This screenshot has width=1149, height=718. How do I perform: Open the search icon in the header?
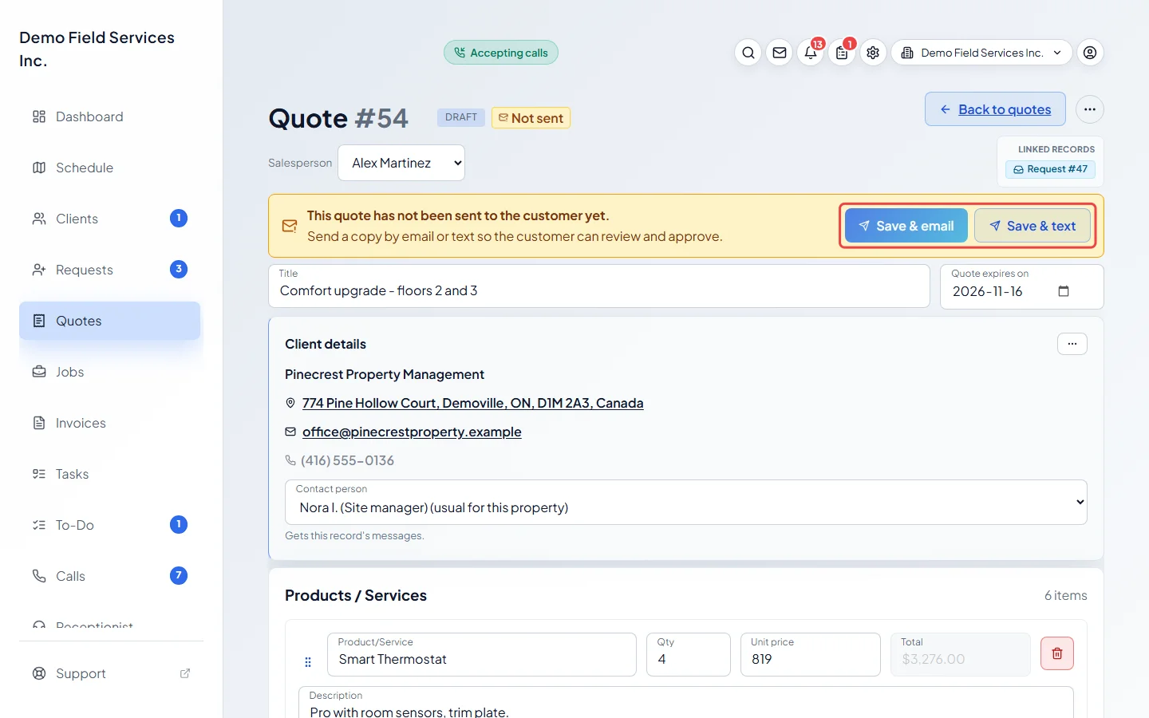click(x=748, y=53)
